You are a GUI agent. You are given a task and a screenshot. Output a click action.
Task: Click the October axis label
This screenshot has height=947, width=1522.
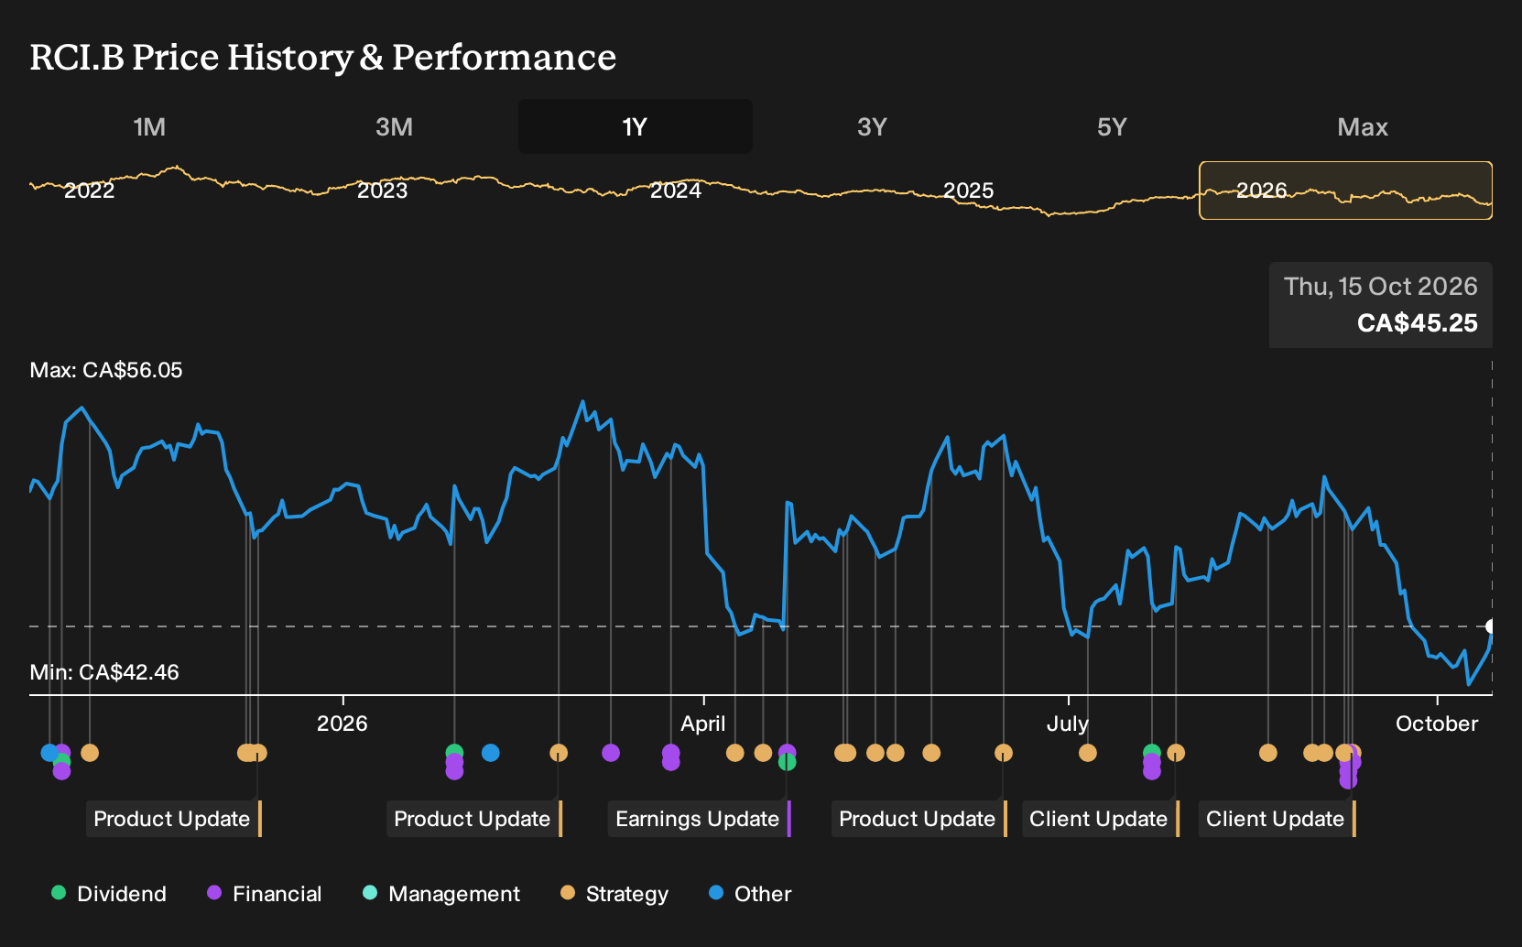[x=1437, y=724]
